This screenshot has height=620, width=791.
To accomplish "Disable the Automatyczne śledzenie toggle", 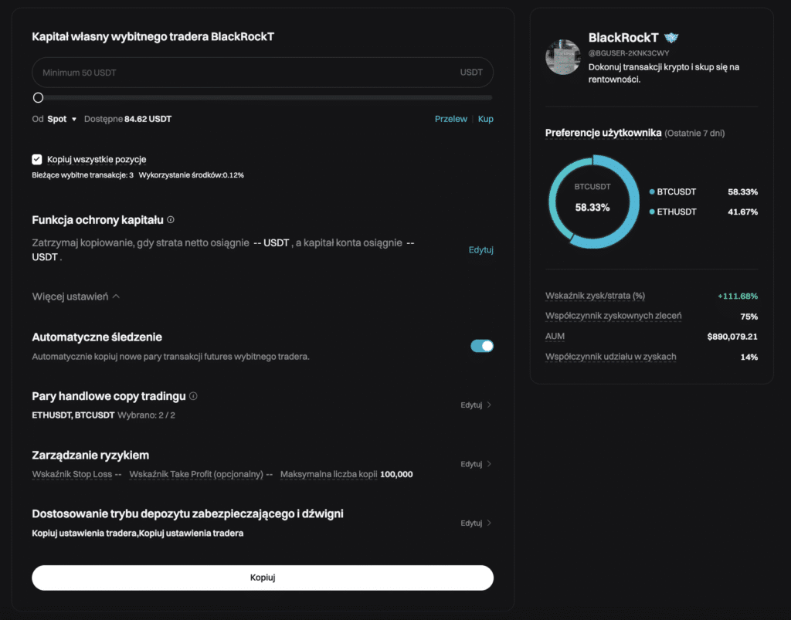I will coord(482,346).
